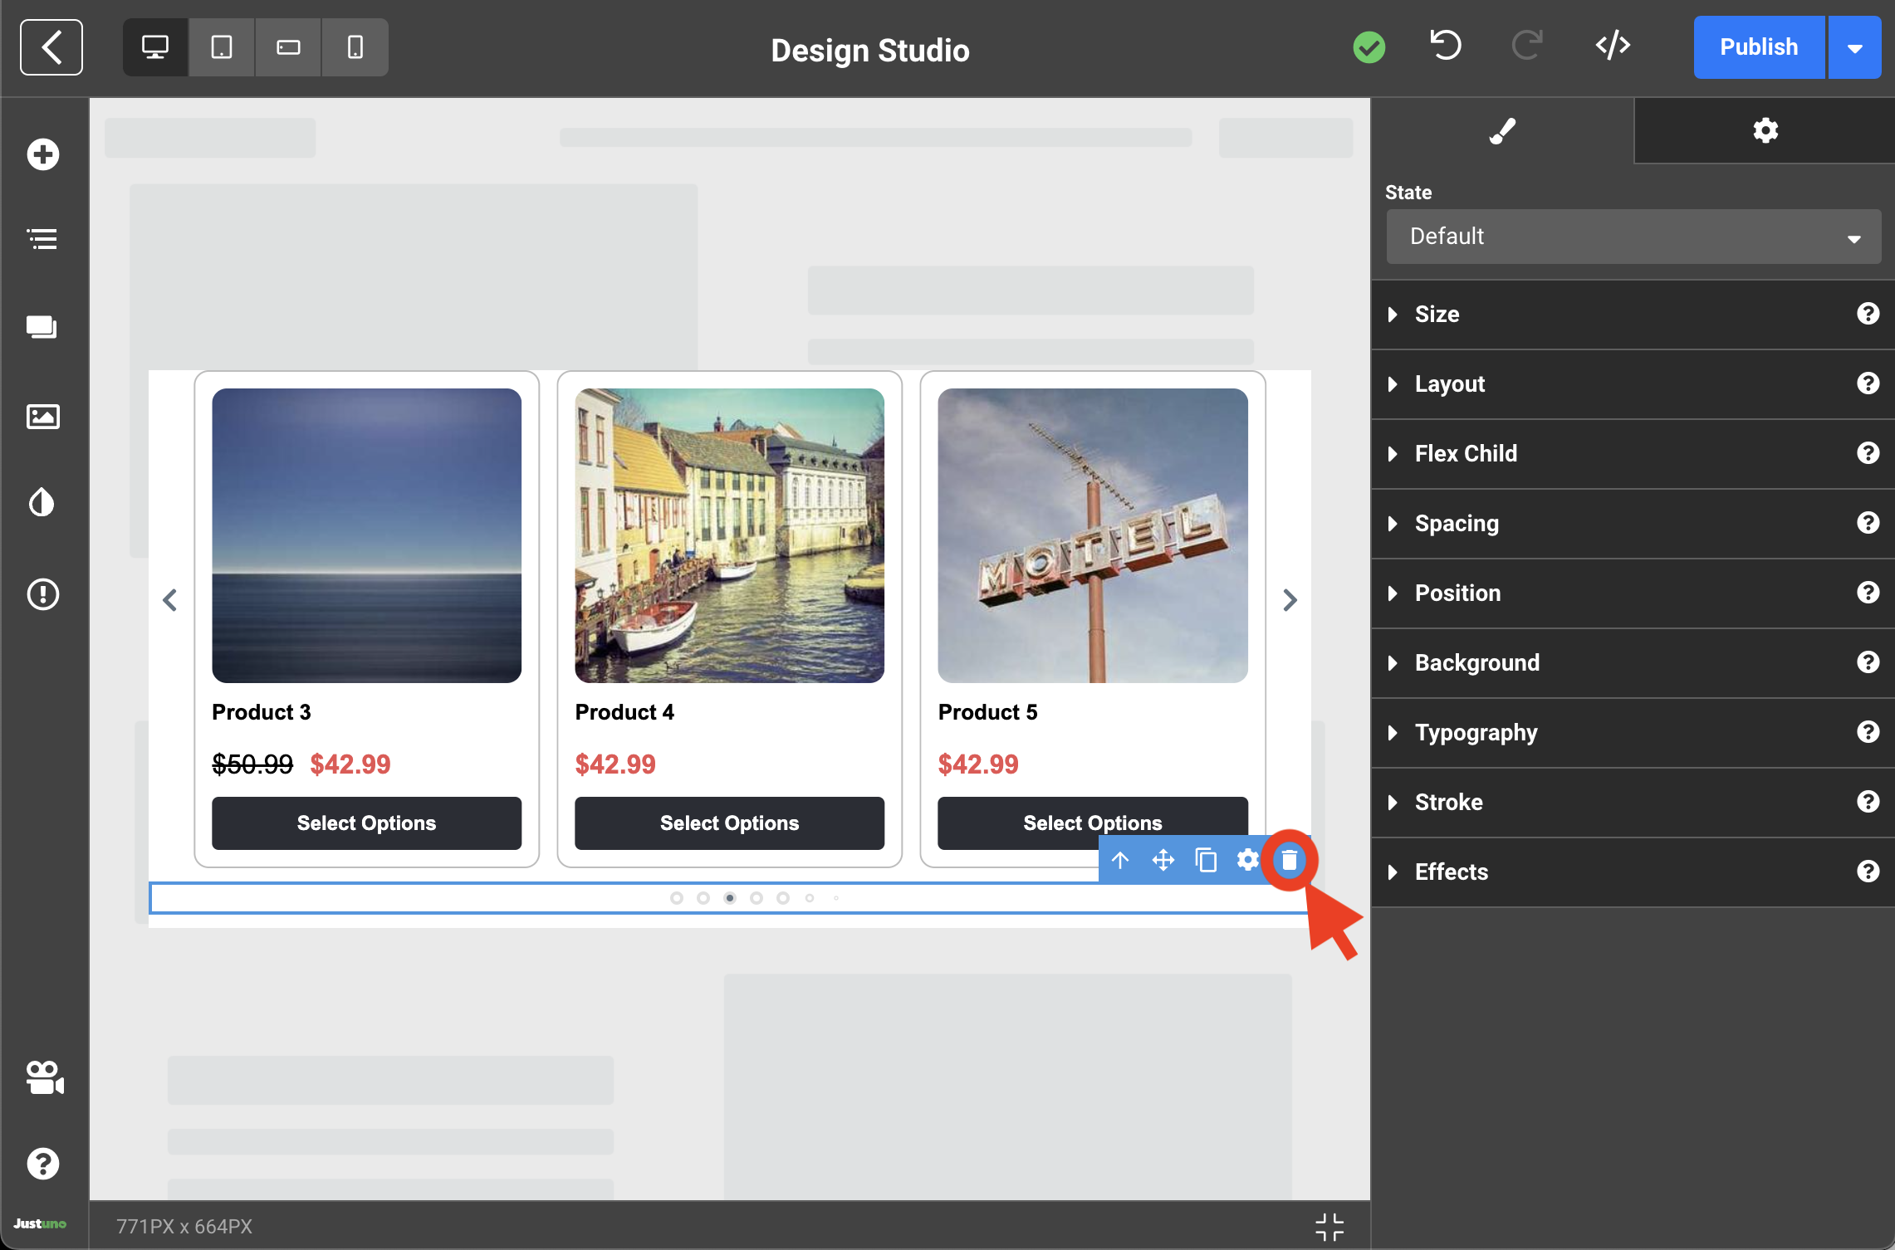Click the trash delete icon on element toolbar
Viewport: 1895px width, 1250px height.
tap(1289, 860)
